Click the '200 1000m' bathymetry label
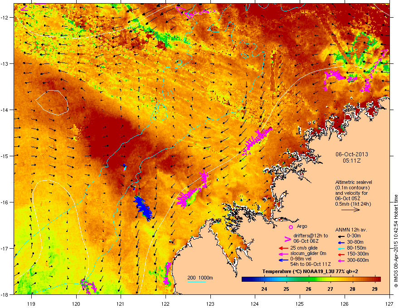This screenshot has height=308, width=399. [x=200, y=278]
